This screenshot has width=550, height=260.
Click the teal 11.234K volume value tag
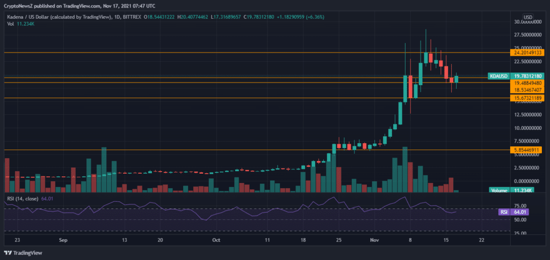(x=522, y=190)
